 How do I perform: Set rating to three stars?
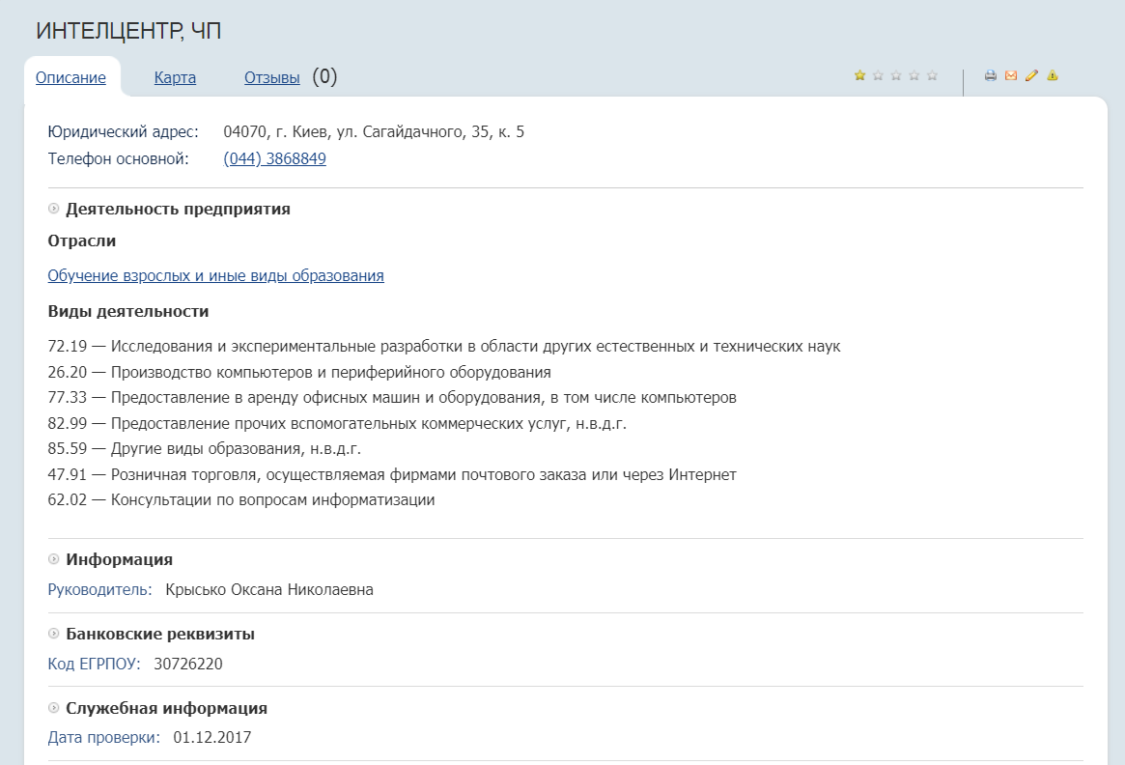tap(896, 75)
